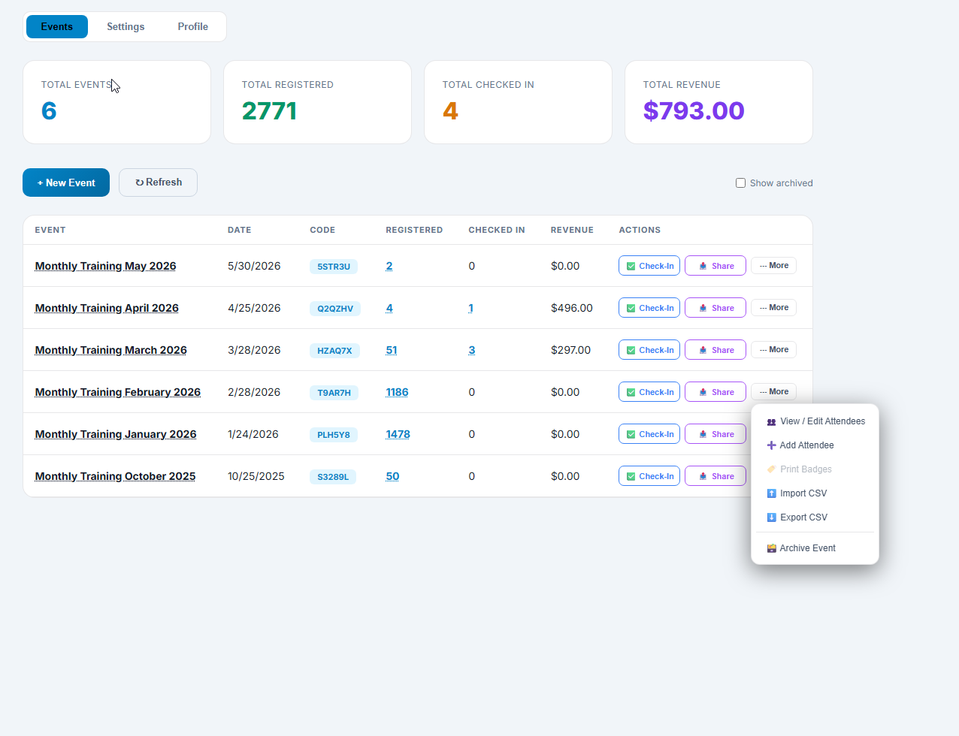Open Monthly Training February 2026 event

(117, 392)
